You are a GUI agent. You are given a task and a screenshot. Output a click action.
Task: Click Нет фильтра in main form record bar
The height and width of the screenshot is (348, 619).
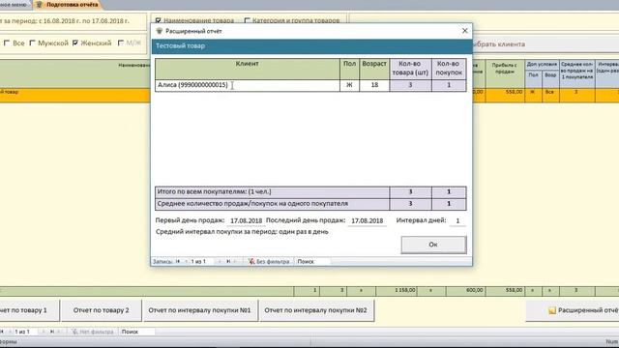click(x=93, y=332)
